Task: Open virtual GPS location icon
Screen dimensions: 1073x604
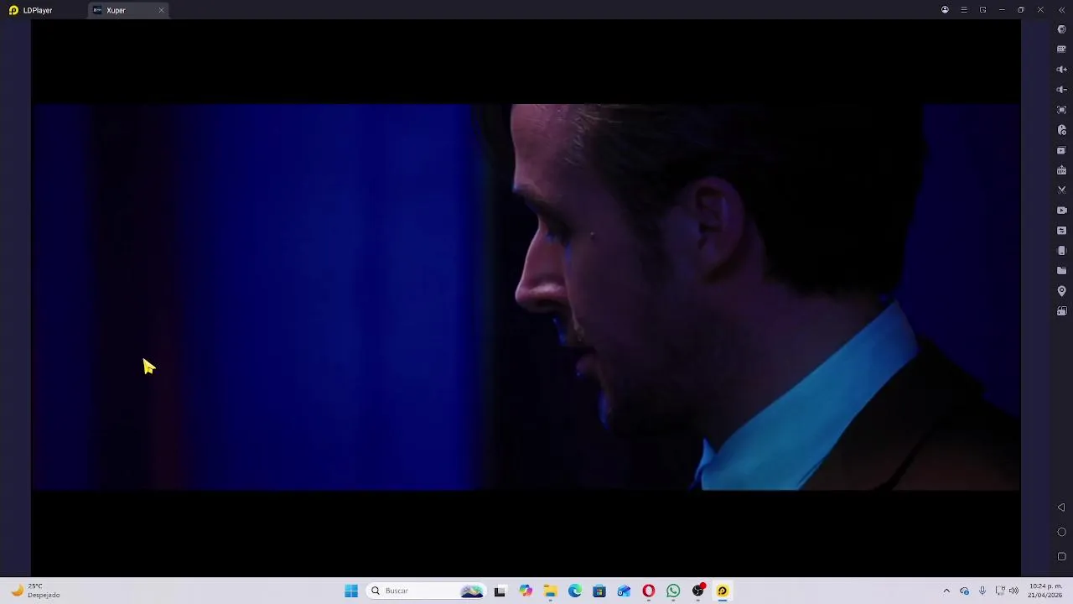Action: [1061, 291]
